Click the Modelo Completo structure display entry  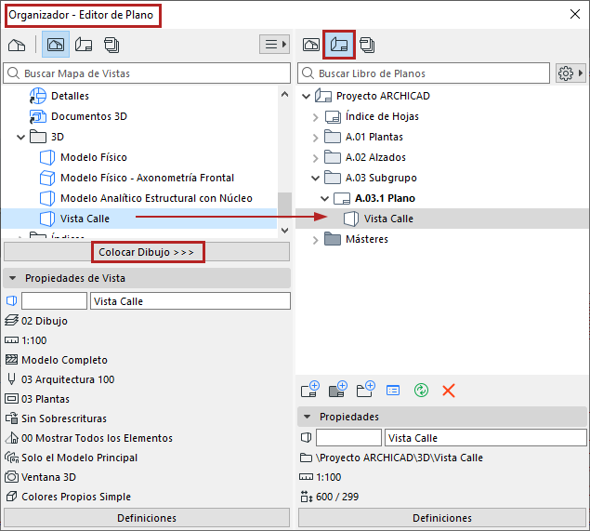click(x=64, y=360)
